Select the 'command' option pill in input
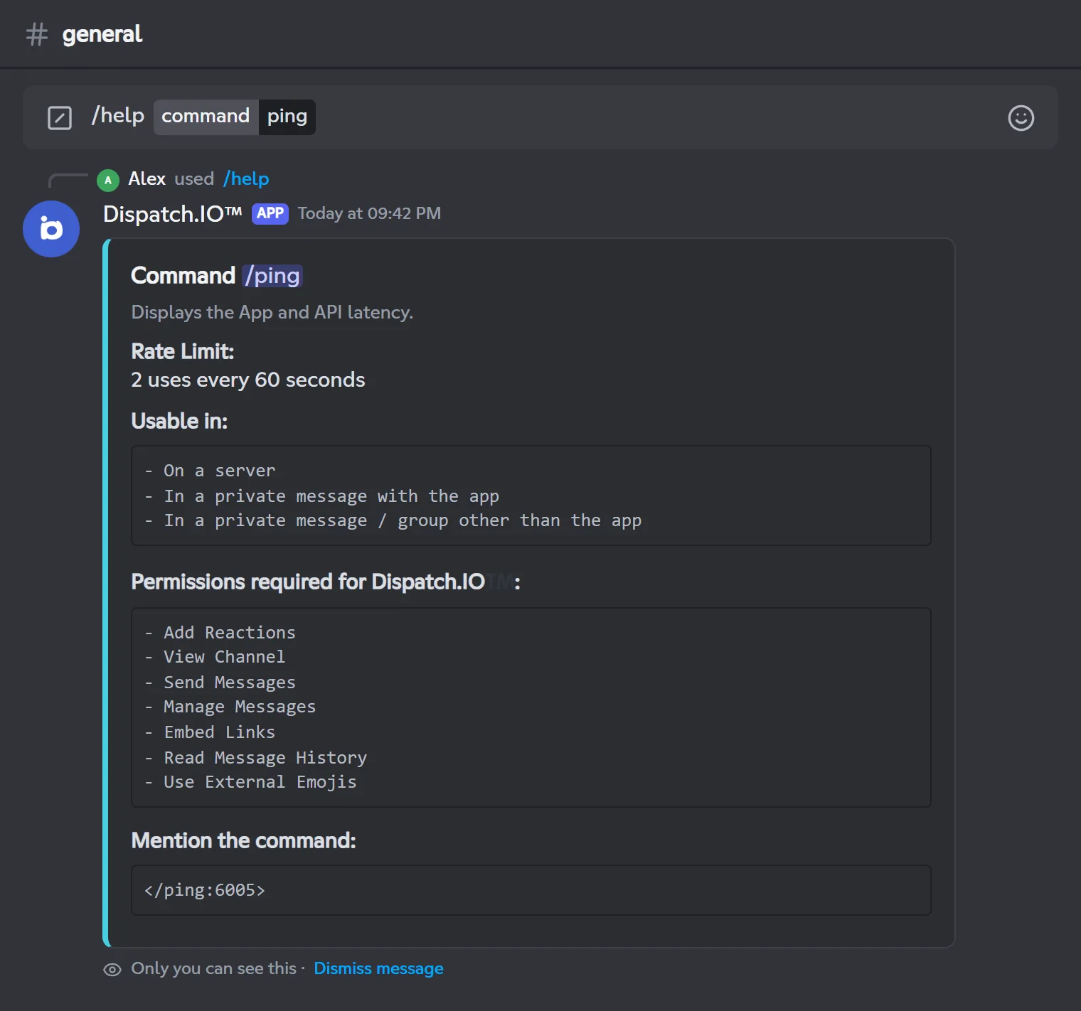This screenshot has height=1011, width=1081. pos(206,117)
